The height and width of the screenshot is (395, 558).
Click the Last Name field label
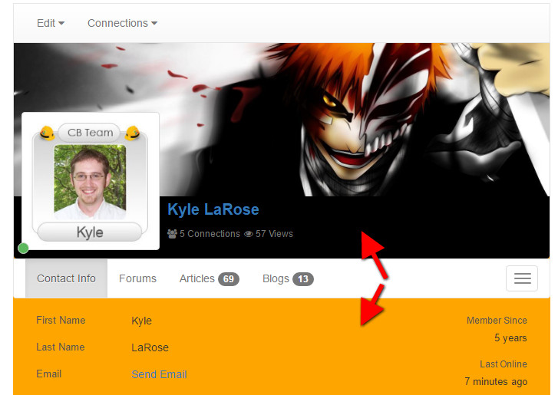tap(61, 347)
